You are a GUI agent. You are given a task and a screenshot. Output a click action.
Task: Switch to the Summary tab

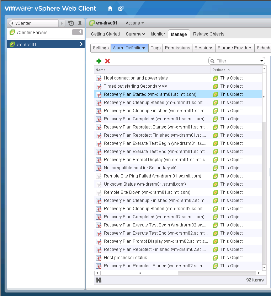[x=135, y=34]
